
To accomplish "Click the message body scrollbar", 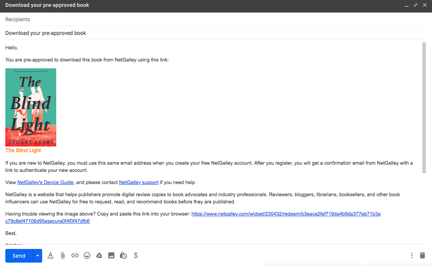I will (x=424, y=108).
